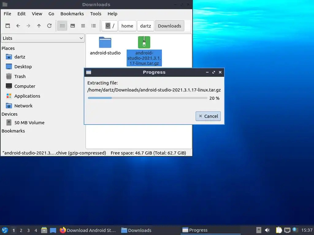Click the Downloads window title bar icon
The width and height of the screenshot is (314, 235).
click(5, 4)
